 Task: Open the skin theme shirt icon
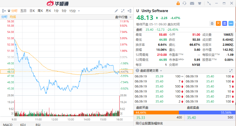tap(199, 3)
